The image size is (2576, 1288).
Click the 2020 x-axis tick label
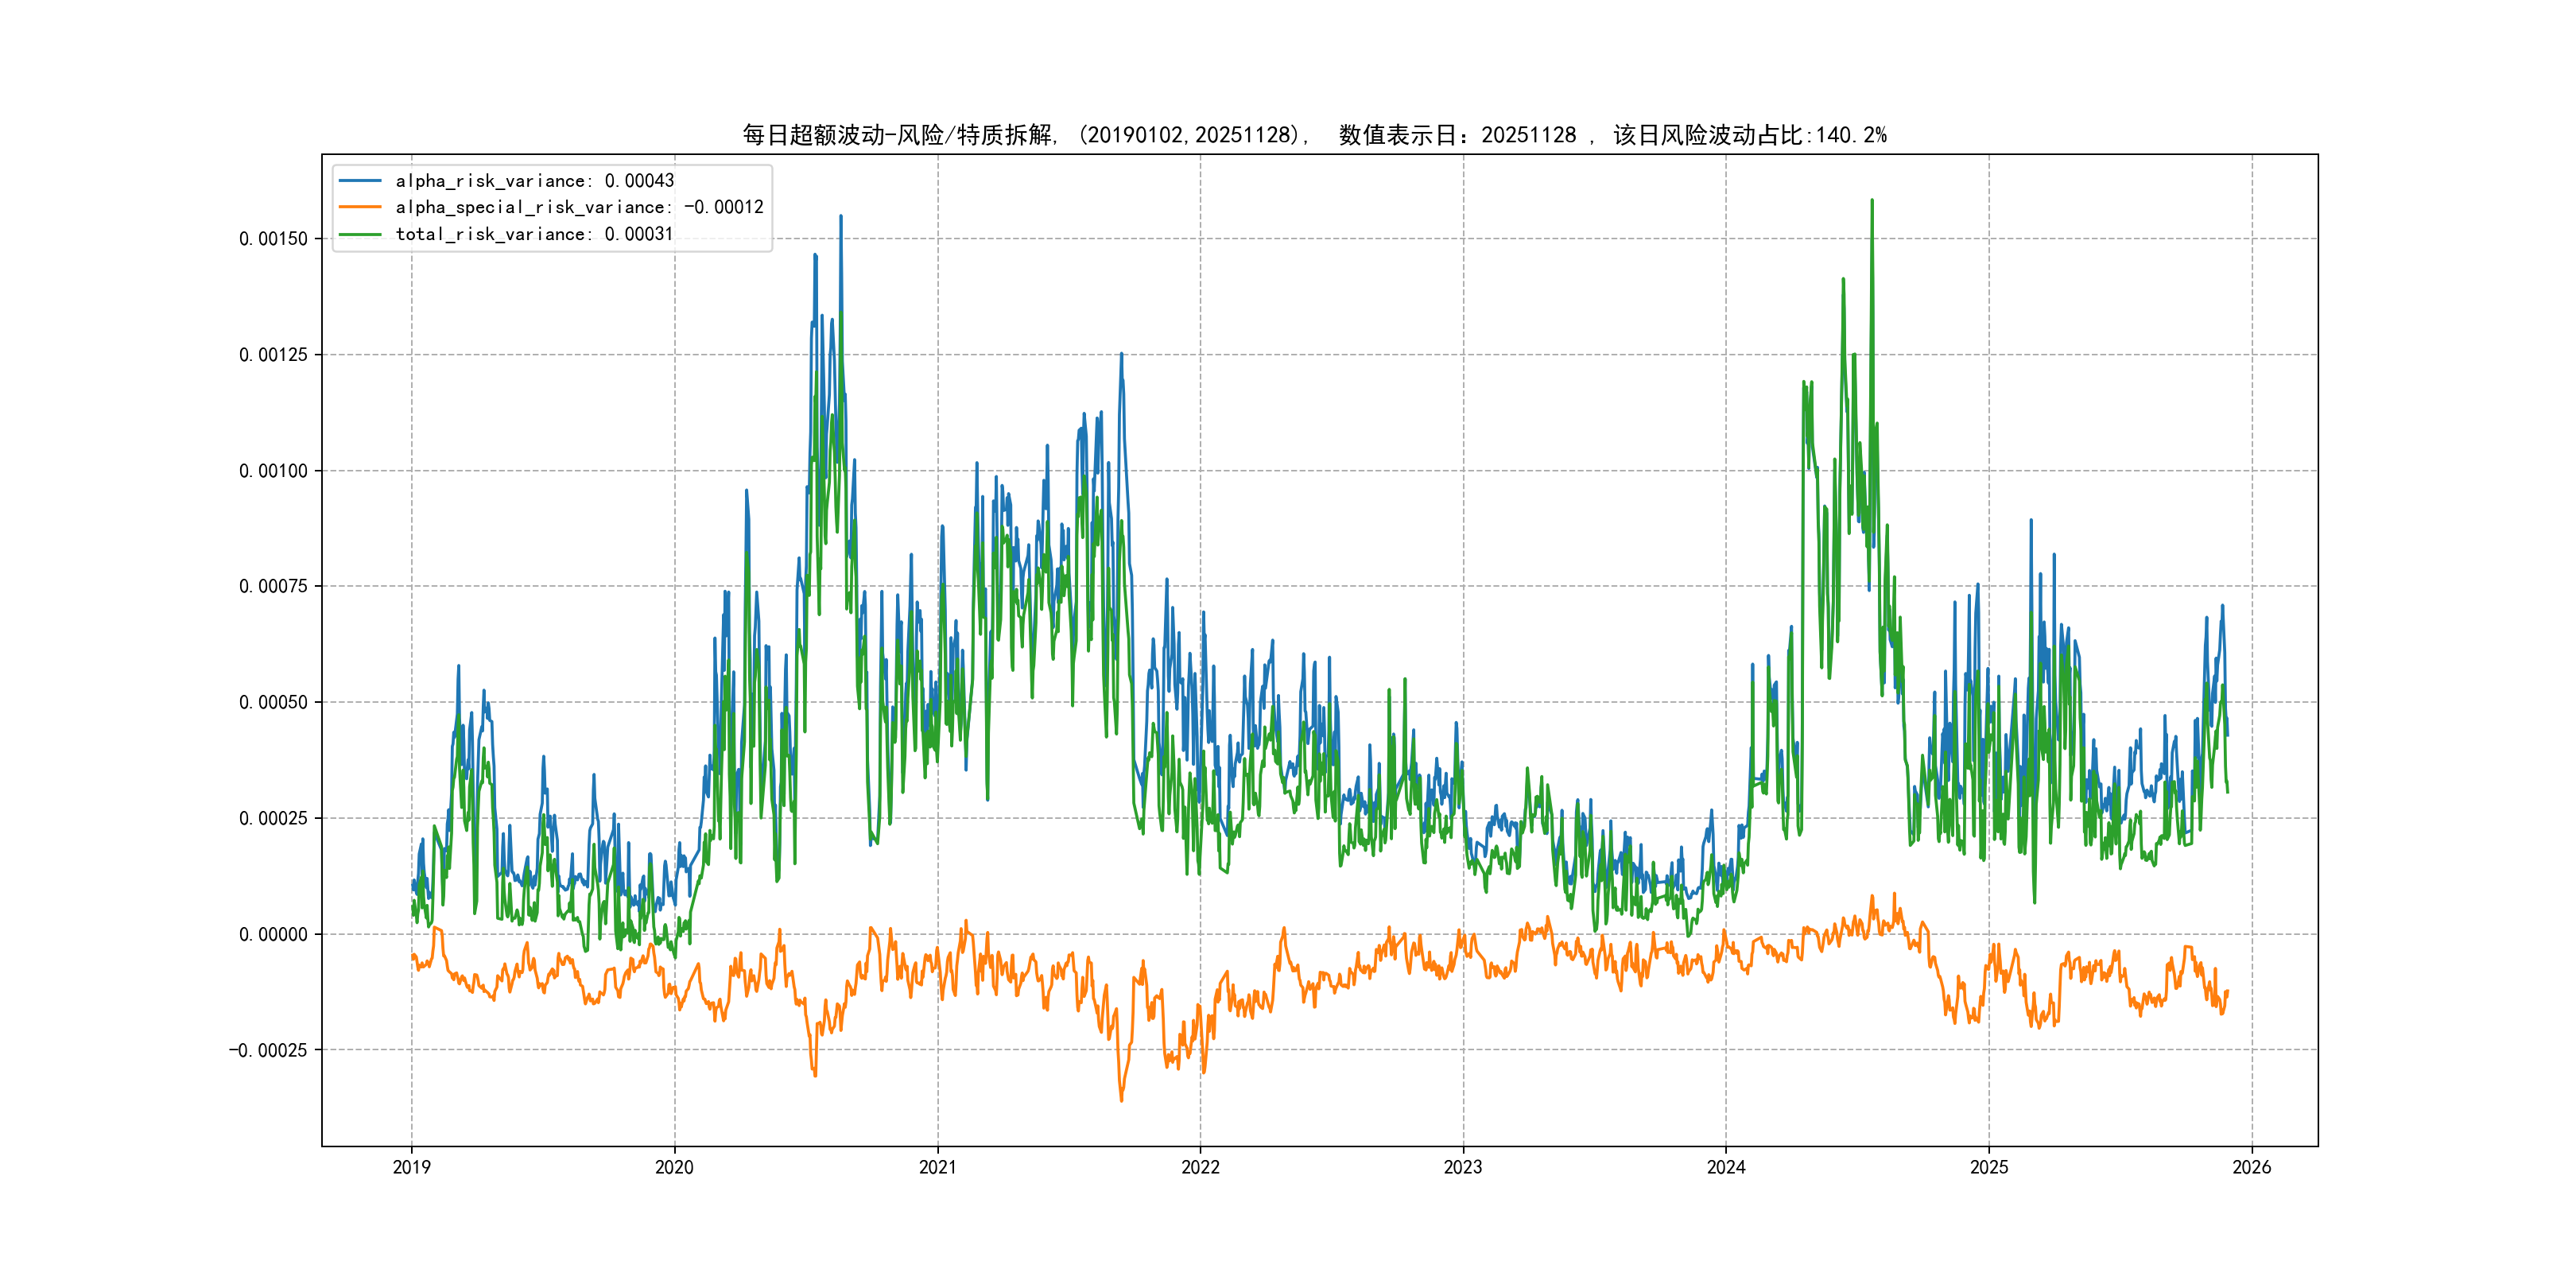(x=674, y=1167)
